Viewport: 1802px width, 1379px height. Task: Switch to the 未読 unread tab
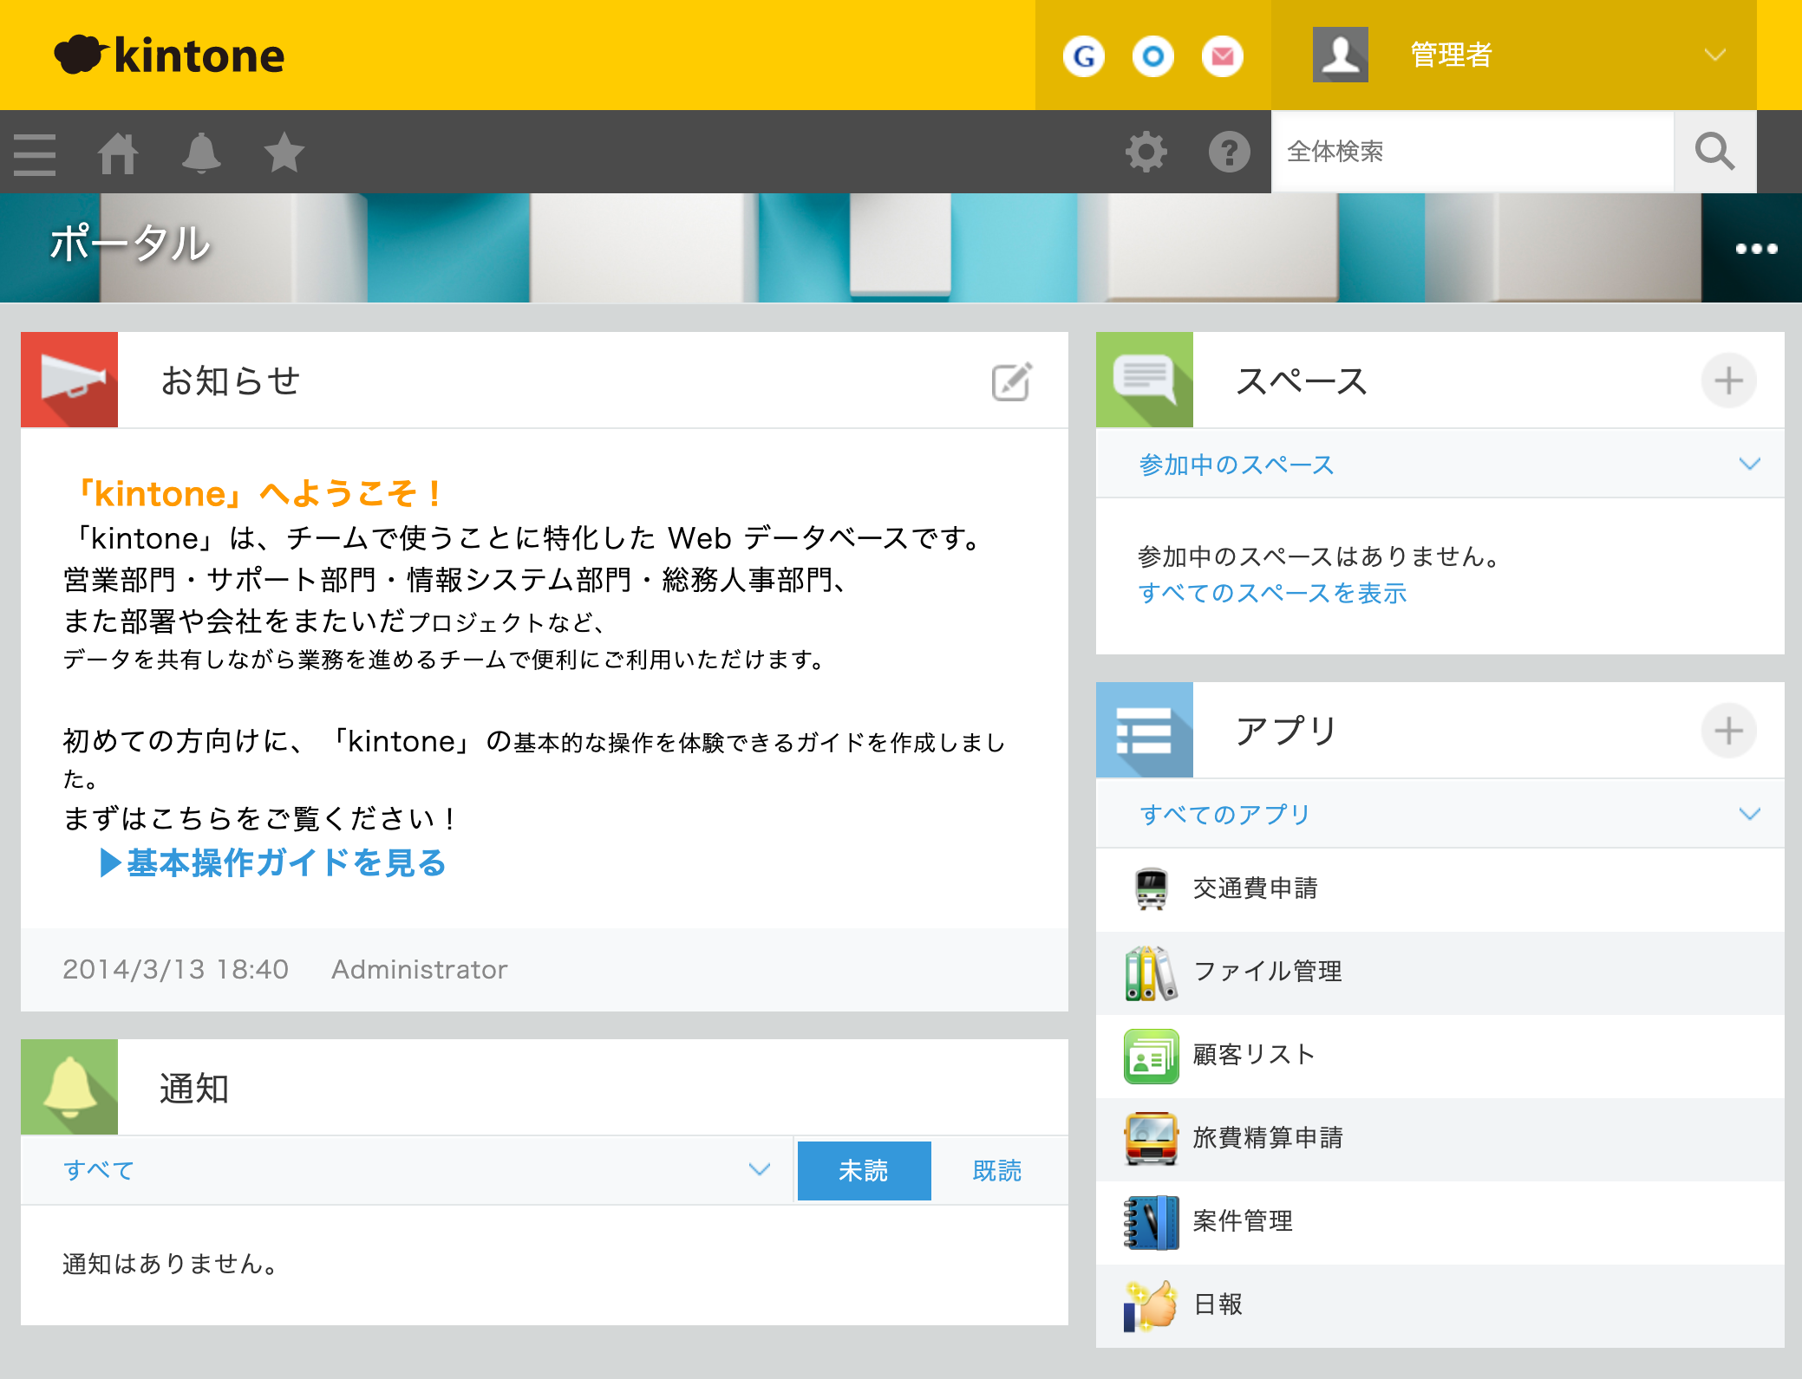pos(864,1171)
